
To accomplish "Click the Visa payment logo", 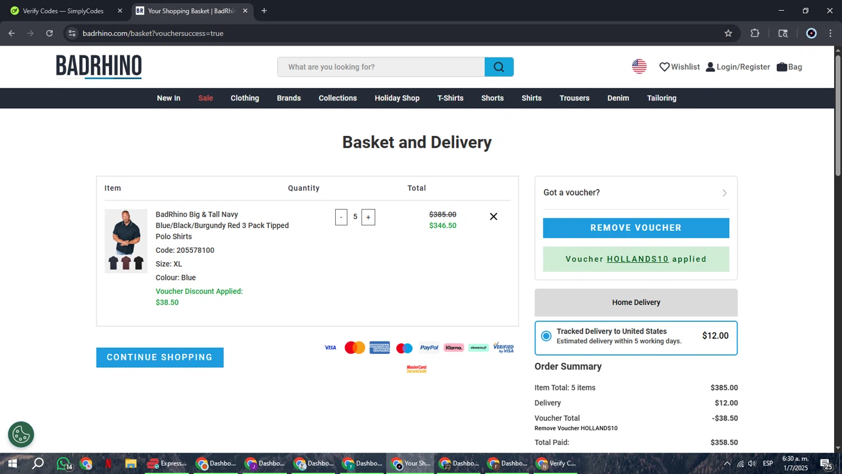I will (x=330, y=348).
